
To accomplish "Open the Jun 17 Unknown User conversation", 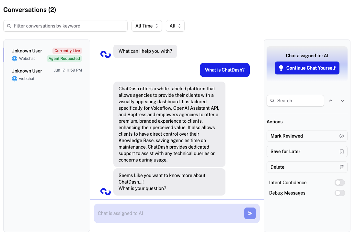I will (x=47, y=75).
